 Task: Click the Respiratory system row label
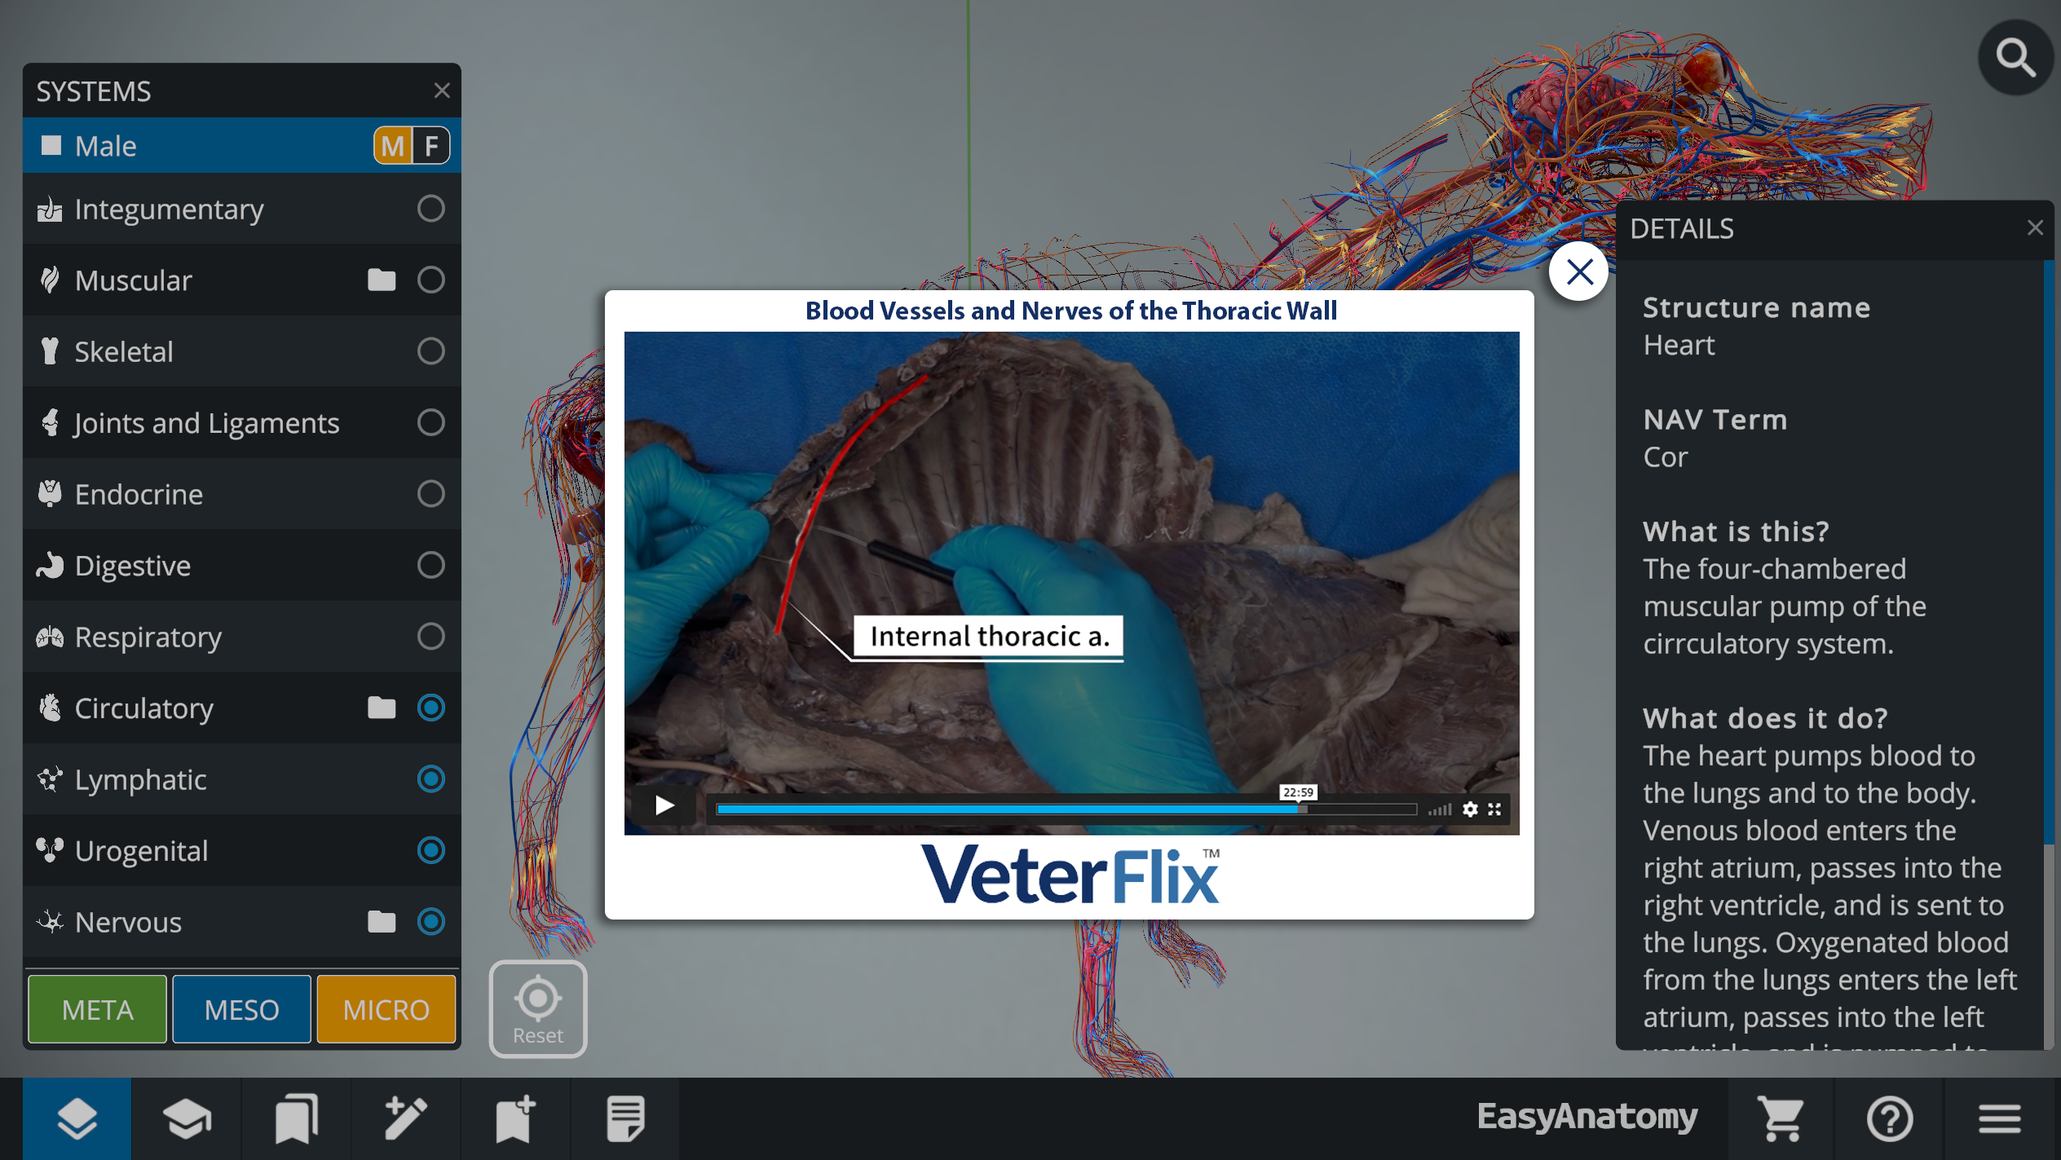click(x=148, y=637)
